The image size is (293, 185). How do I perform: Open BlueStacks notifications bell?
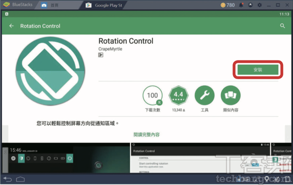241,5
